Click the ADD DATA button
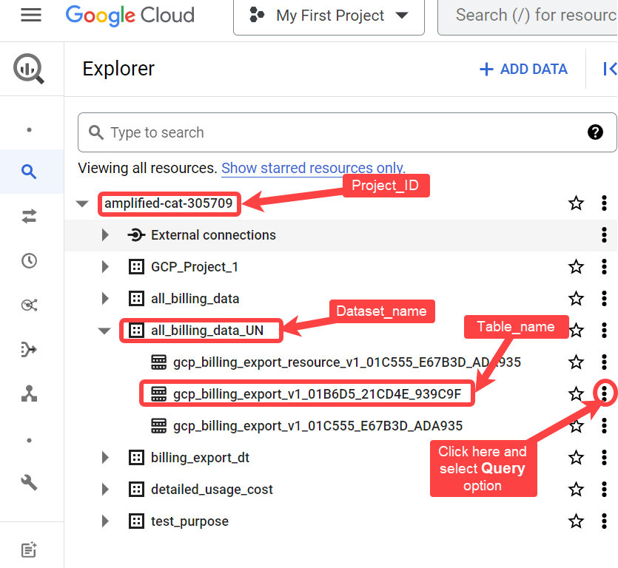Image resolution: width=618 pixels, height=568 pixels. pos(523,70)
